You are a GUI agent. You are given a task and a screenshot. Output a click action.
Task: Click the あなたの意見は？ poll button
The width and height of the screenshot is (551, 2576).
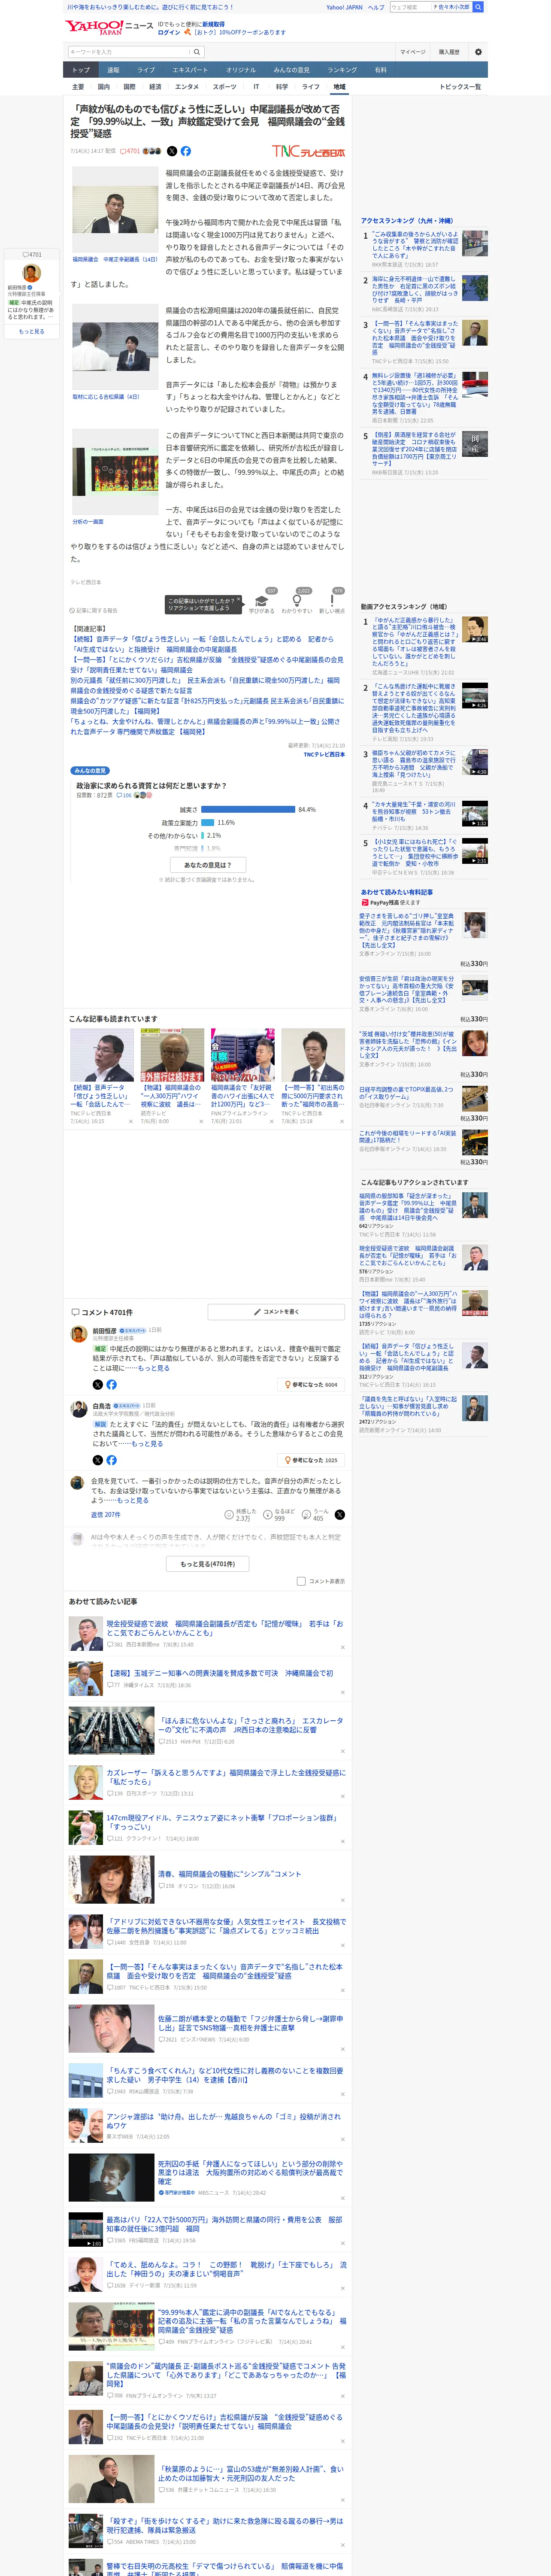pyautogui.click(x=208, y=865)
